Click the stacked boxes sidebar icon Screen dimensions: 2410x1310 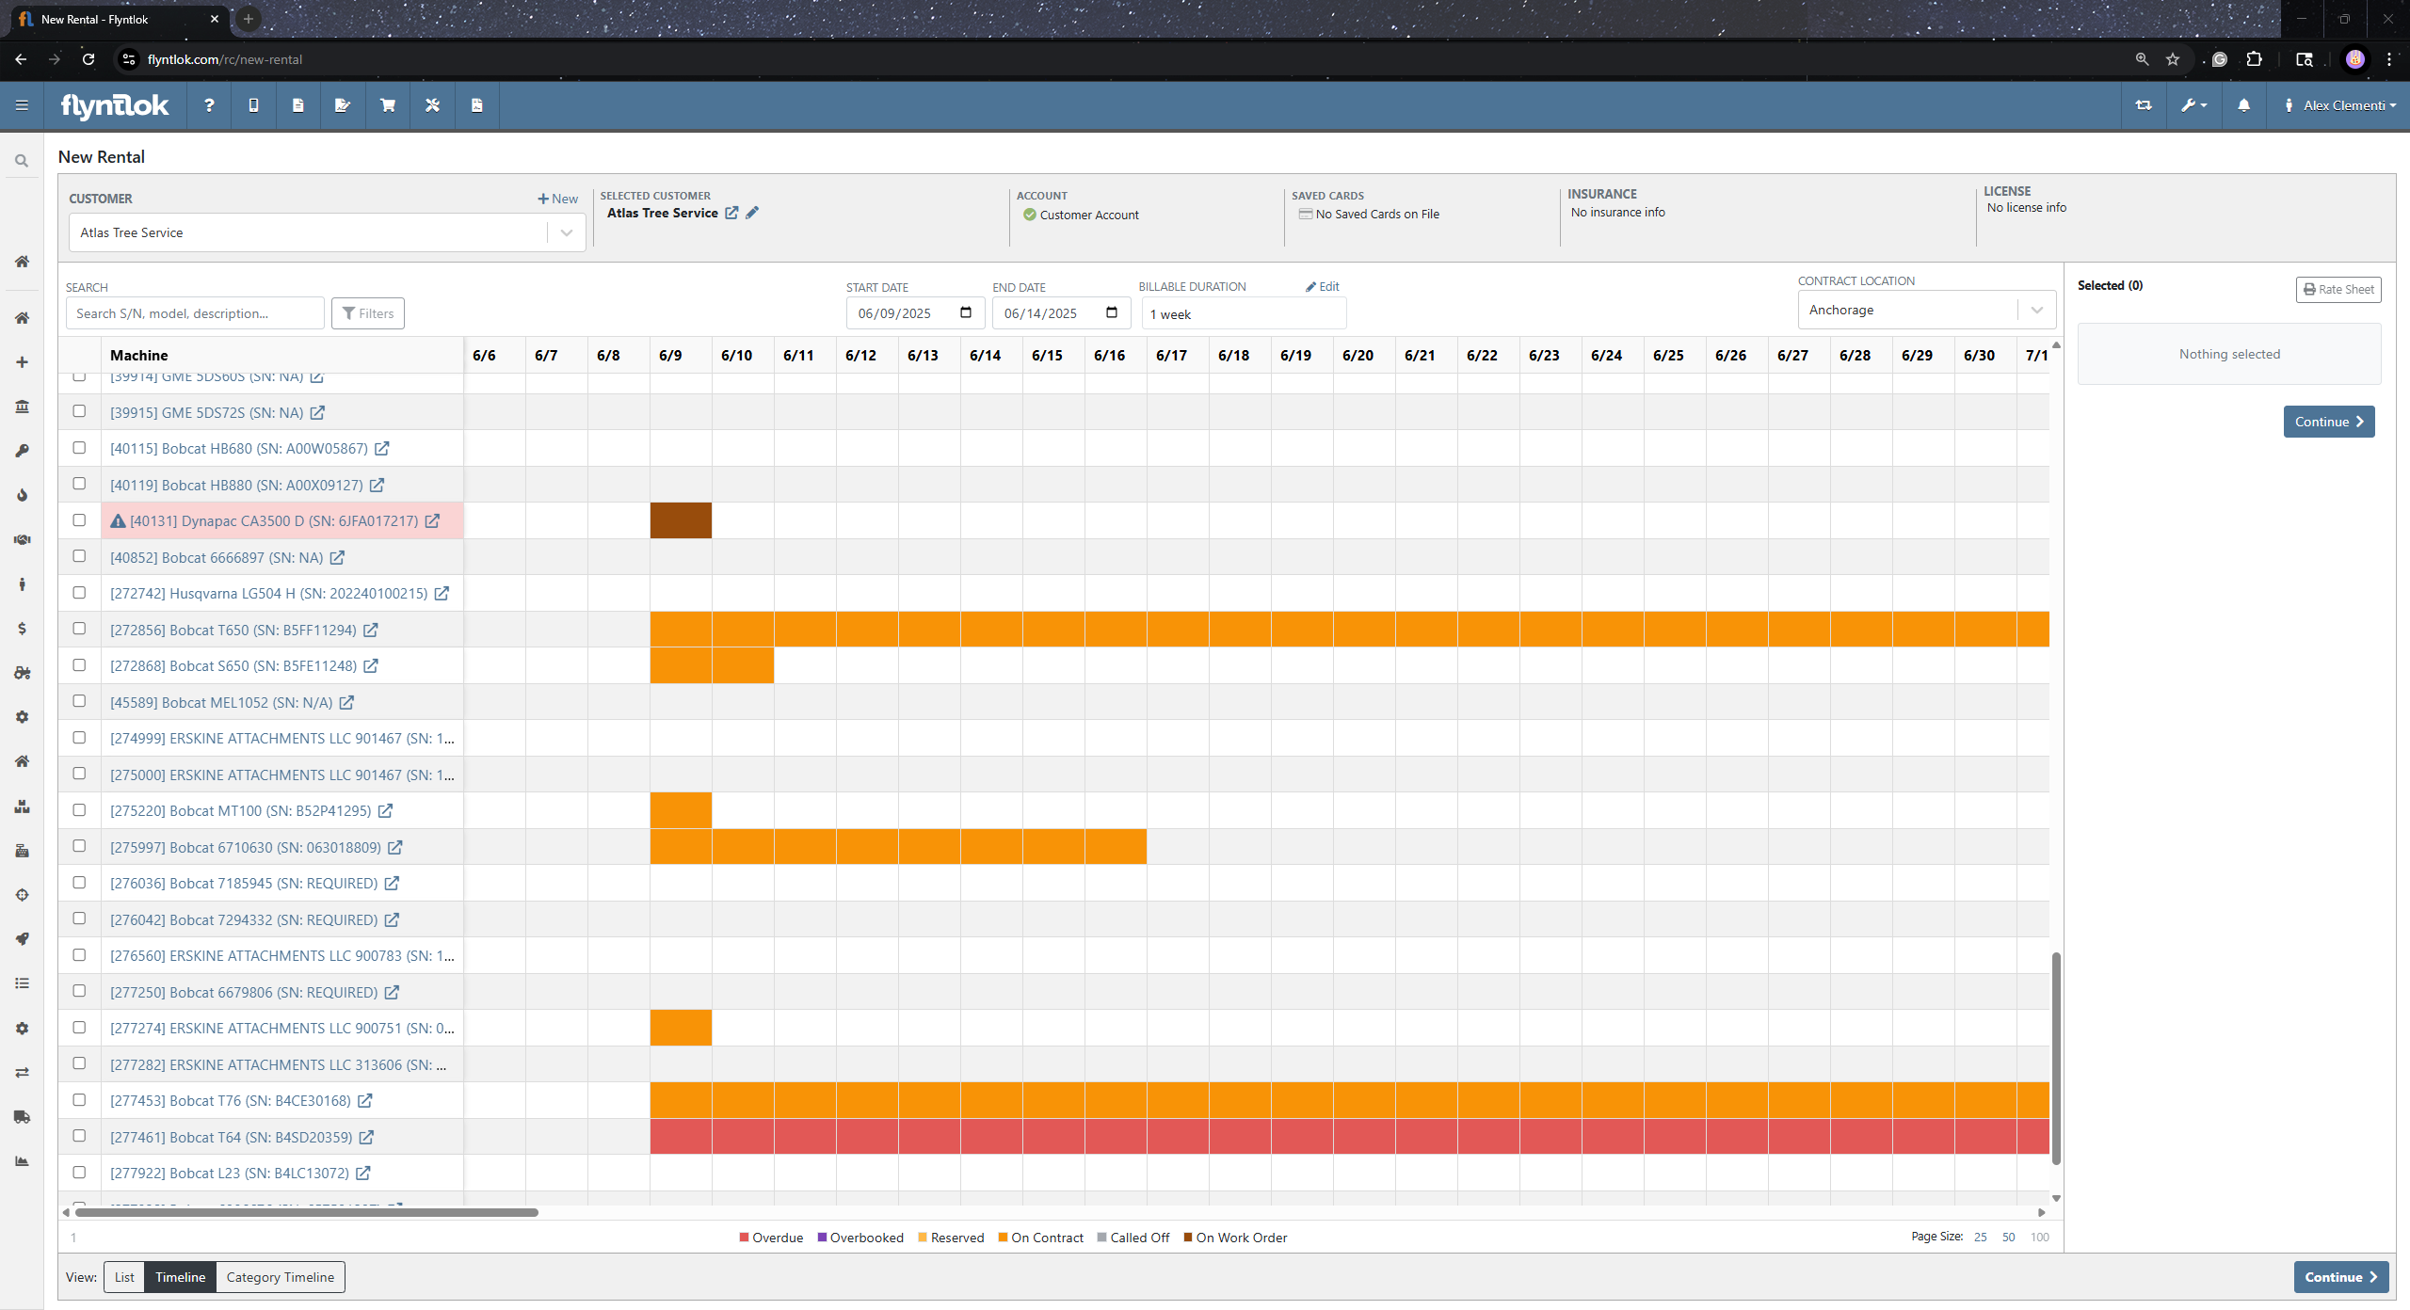[x=22, y=807]
